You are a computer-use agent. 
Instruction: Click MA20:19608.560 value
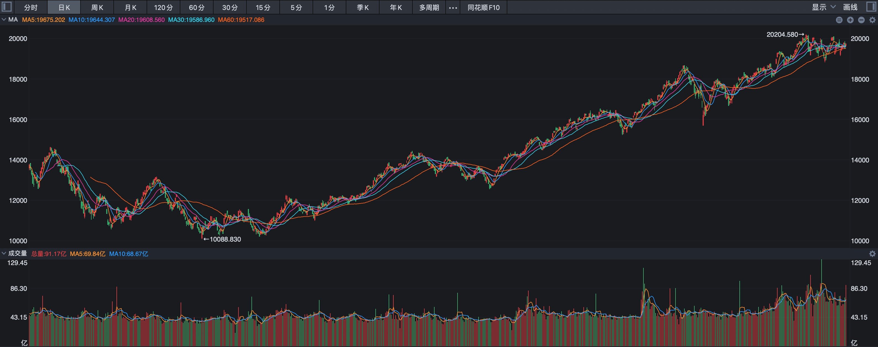coord(141,20)
